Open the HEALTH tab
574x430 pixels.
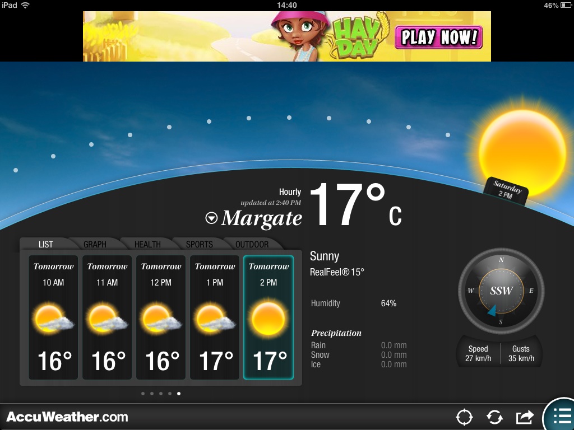click(147, 244)
